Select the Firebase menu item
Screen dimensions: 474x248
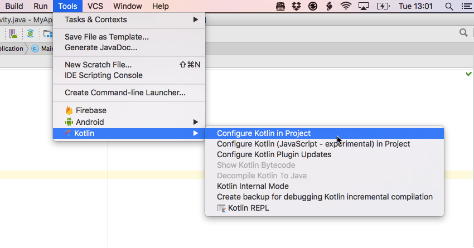click(x=90, y=110)
